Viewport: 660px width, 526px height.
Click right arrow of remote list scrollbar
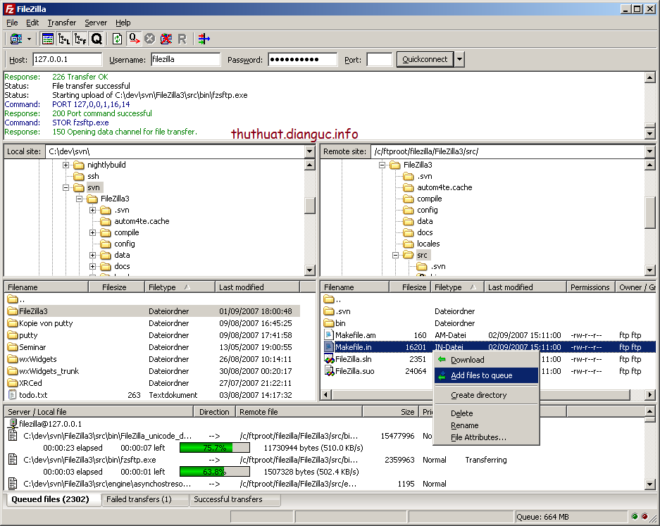650,395
